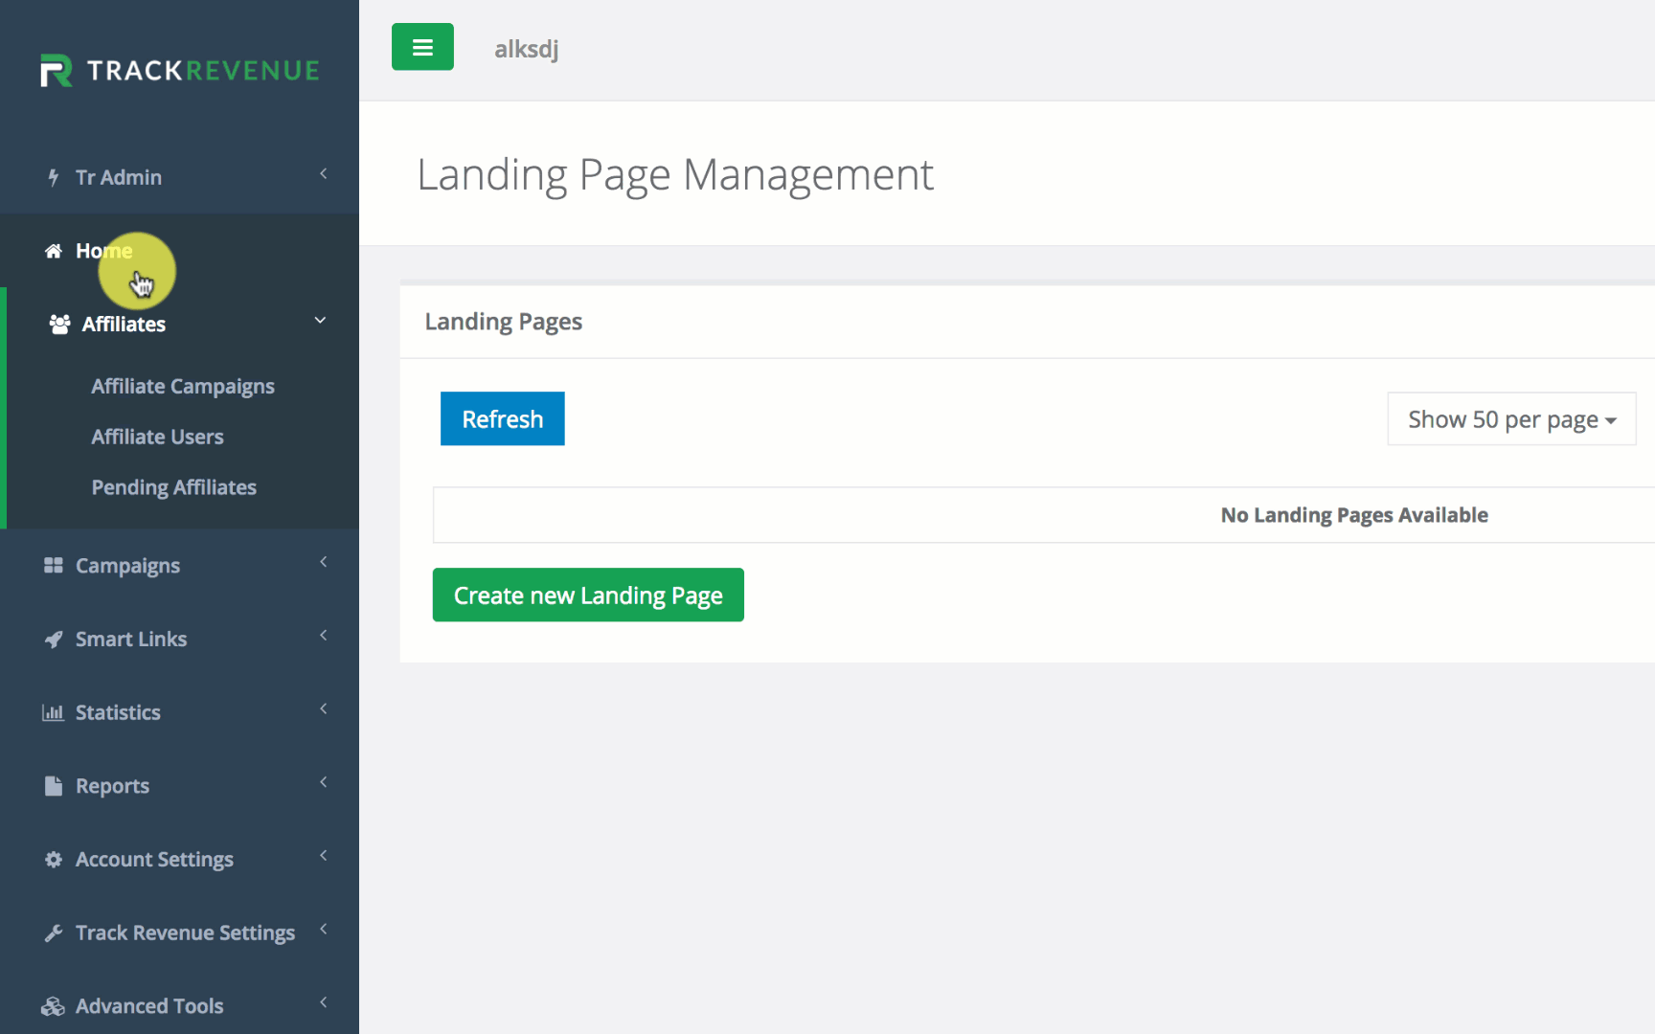The height and width of the screenshot is (1034, 1655).
Task: Click the Account Settings gear icon
Action: (x=54, y=860)
